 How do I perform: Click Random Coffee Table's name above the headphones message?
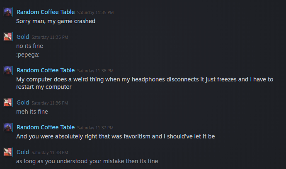(46, 70)
